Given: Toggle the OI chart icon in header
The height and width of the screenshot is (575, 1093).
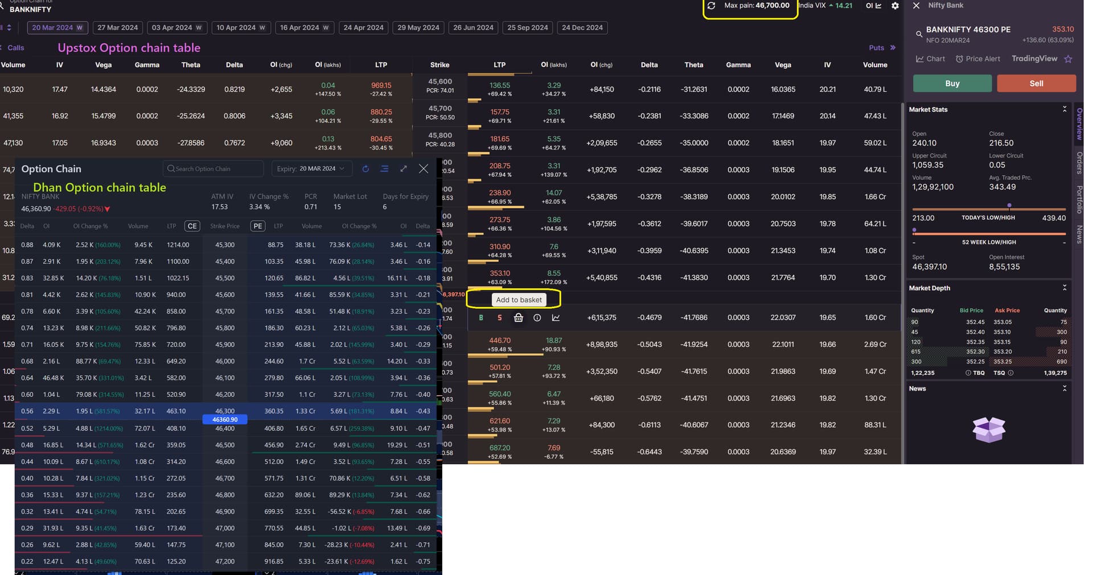Looking at the screenshot, I should tap(874, 6).
